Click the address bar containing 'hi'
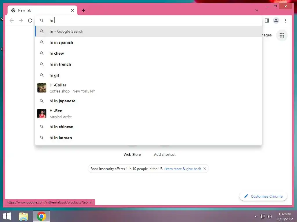 point(149,21)
